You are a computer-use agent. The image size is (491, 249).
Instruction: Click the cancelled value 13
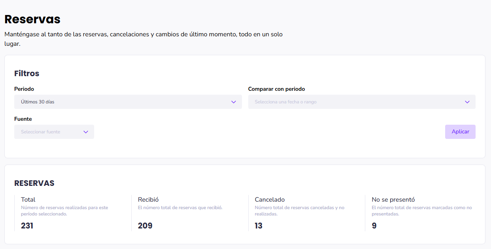pos(259,226)
